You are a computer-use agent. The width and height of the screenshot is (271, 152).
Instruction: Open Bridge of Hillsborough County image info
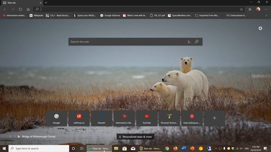point(39,136)
